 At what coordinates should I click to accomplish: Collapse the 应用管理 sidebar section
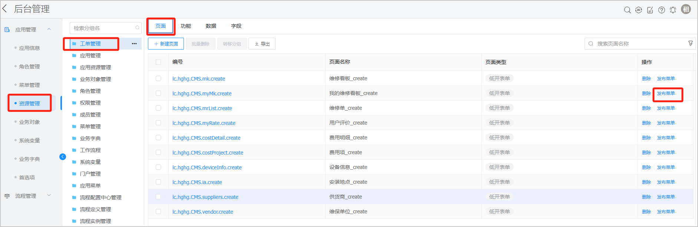[x=49, y=29]
